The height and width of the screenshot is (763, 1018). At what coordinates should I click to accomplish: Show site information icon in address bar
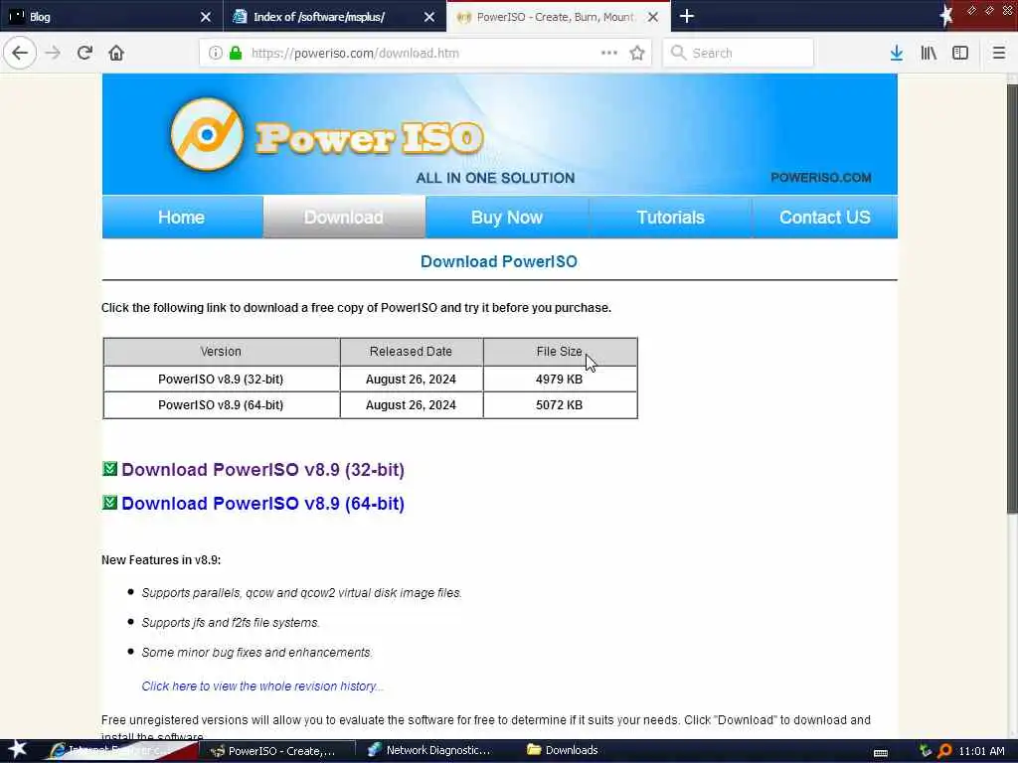[215, 53]
